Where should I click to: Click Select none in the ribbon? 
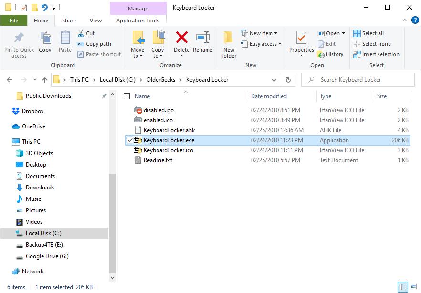(372, 44)
